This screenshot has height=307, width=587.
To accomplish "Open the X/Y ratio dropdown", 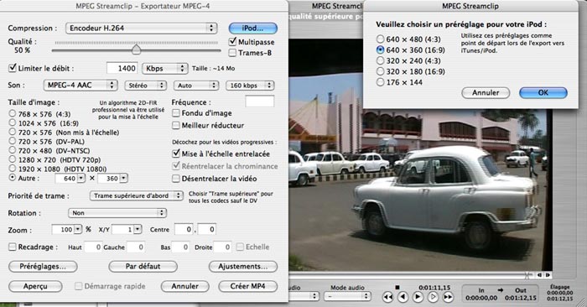I will pos(138,230).
